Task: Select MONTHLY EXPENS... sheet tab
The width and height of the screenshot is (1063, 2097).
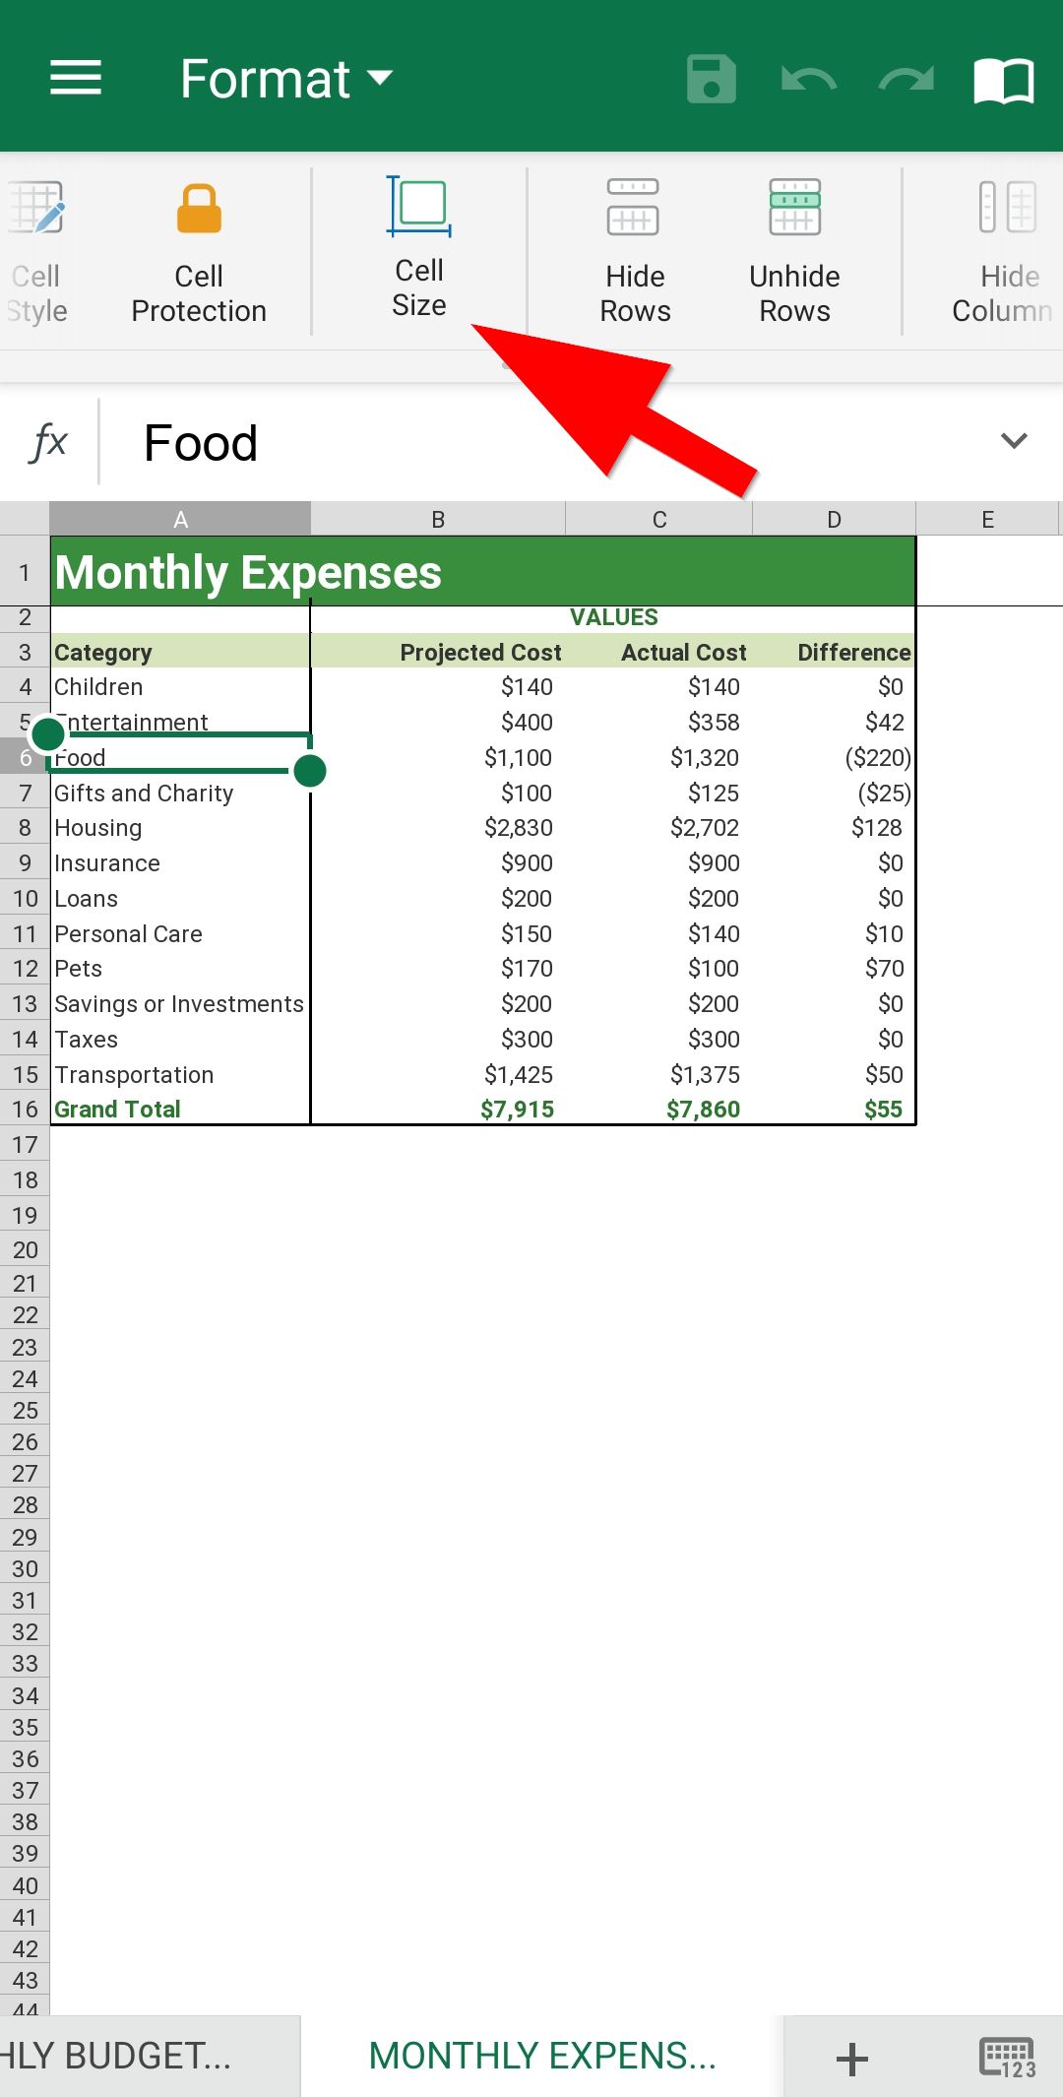Action: 542,2057
